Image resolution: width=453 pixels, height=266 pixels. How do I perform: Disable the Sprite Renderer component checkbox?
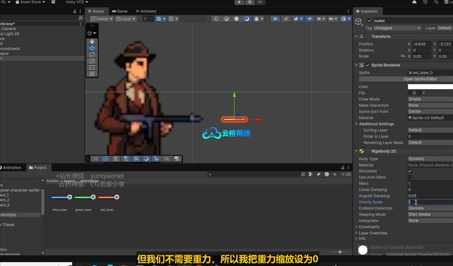(367, 65)
